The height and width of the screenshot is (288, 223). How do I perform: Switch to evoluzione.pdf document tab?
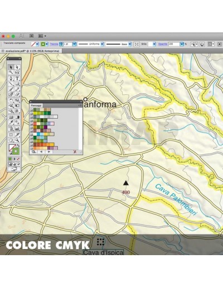point(32,51)
